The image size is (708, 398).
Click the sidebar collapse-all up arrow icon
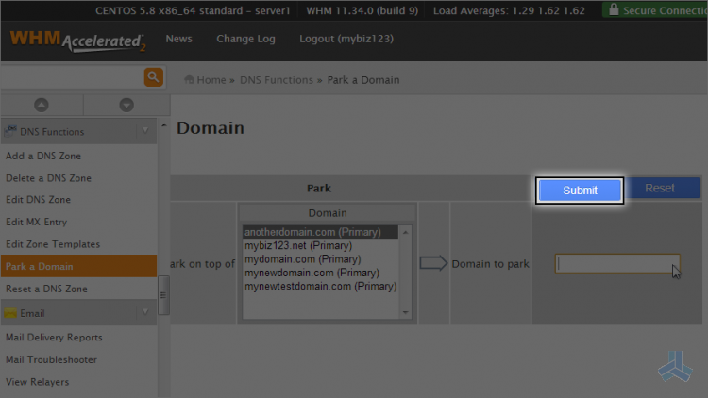click(x=42, y=105)
